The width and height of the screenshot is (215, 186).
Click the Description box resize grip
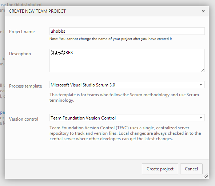(203, 70)
